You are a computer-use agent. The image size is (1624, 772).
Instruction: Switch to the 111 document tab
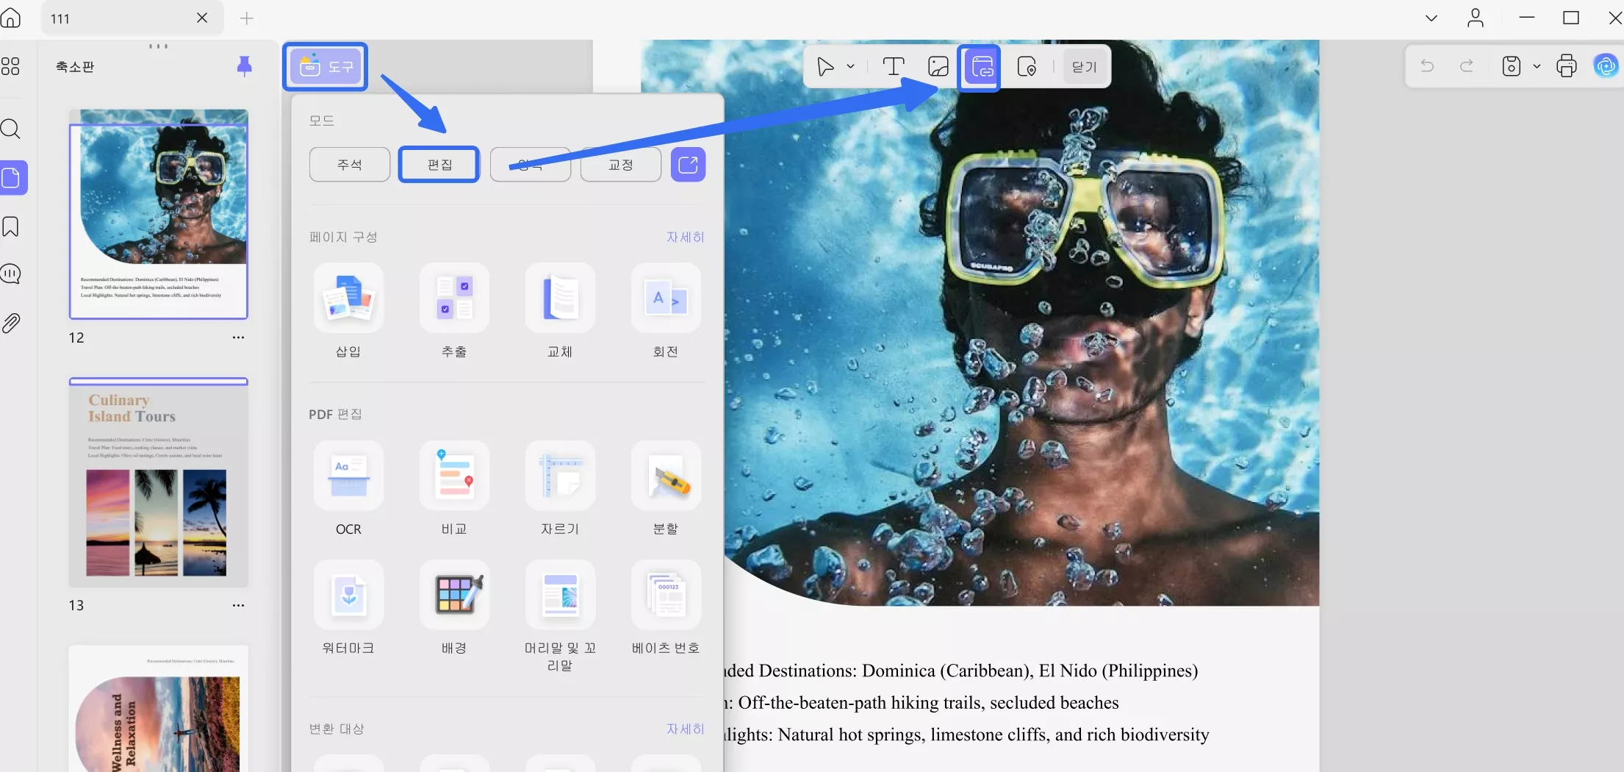[132, 18]
